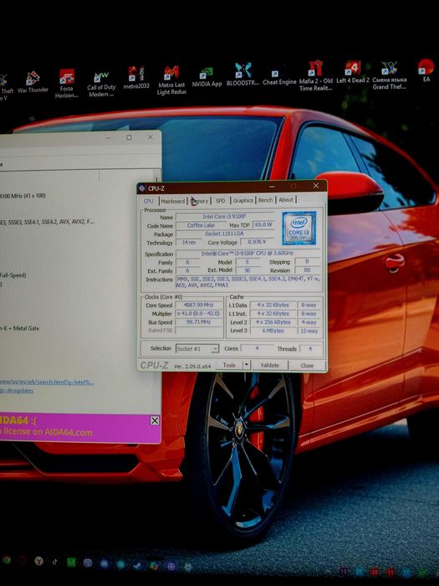Switch to the About tab in CPU-Z
The height and width of the screenshot is (586, 439).
click(286, 199)
